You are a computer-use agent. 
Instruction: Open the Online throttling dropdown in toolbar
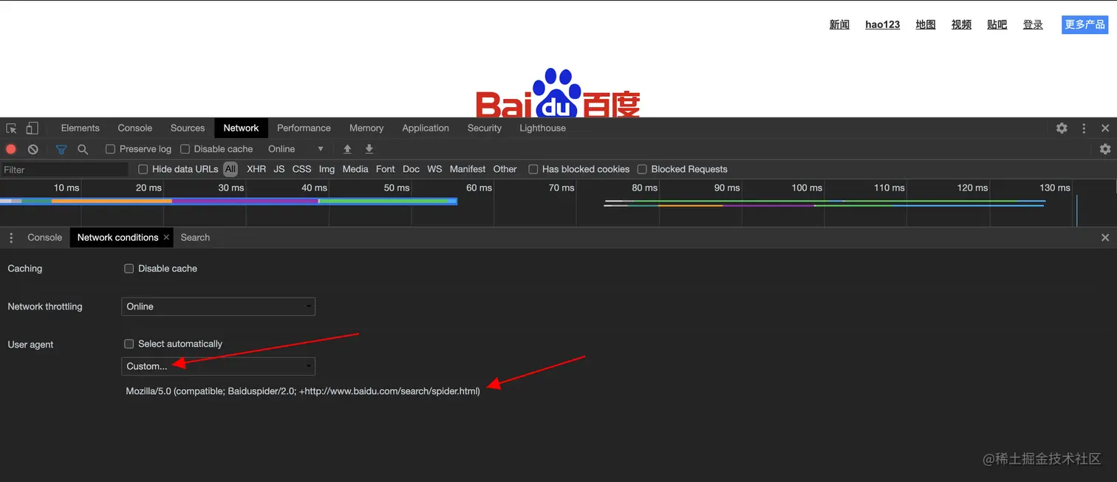click(x=296, y=149)
